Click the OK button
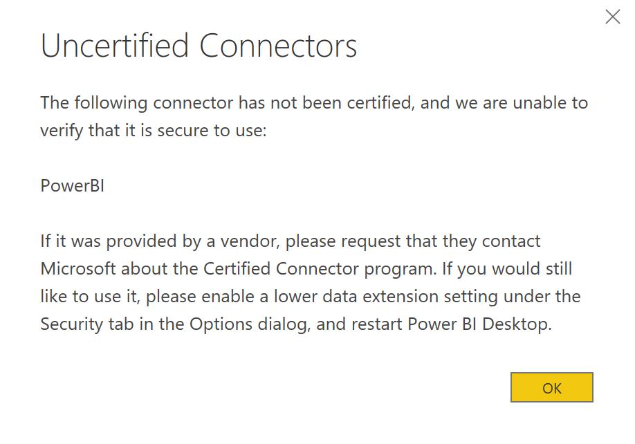This screenshot has height=444, width=635. point(551,387)
